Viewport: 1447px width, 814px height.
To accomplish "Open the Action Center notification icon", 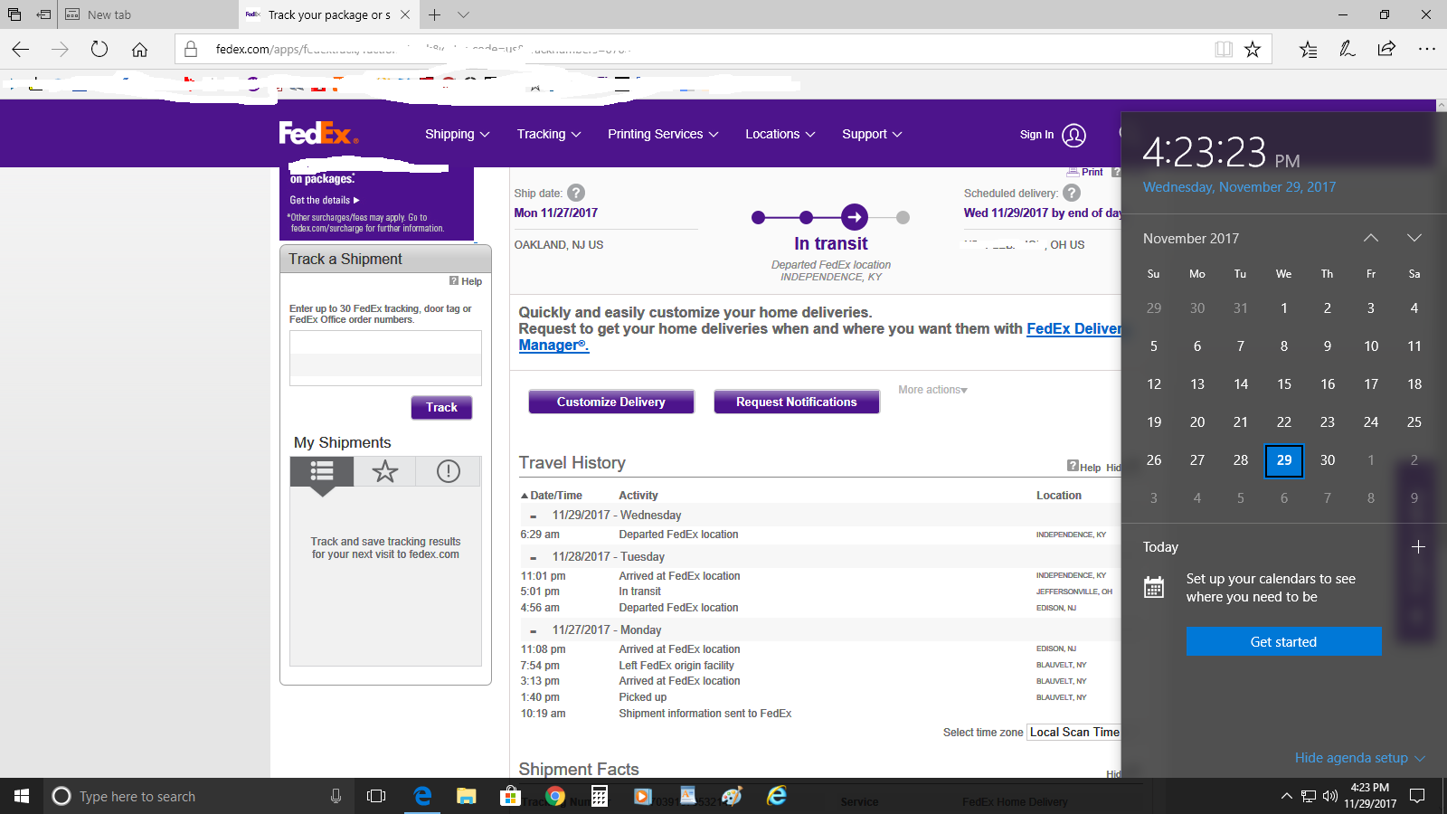I will (x=1417, y=796).
